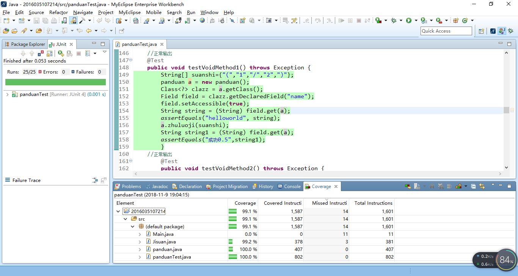Open the Refactor menu
The height and width of the screenshot is (276, 518).
(x=59, y=12)
